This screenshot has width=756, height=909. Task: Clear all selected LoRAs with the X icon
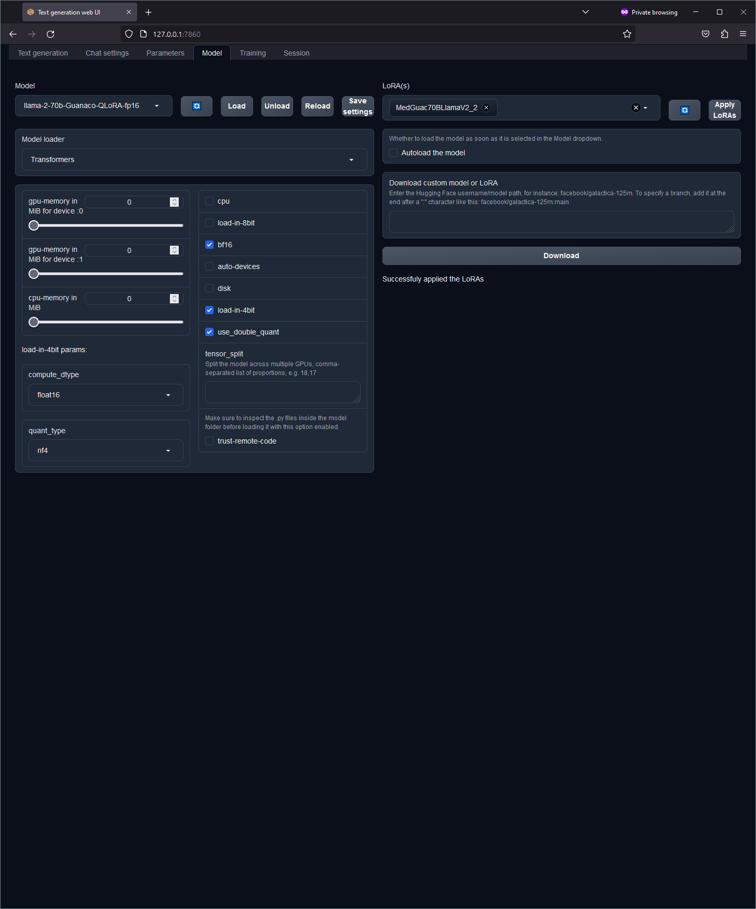coord(635,108)
